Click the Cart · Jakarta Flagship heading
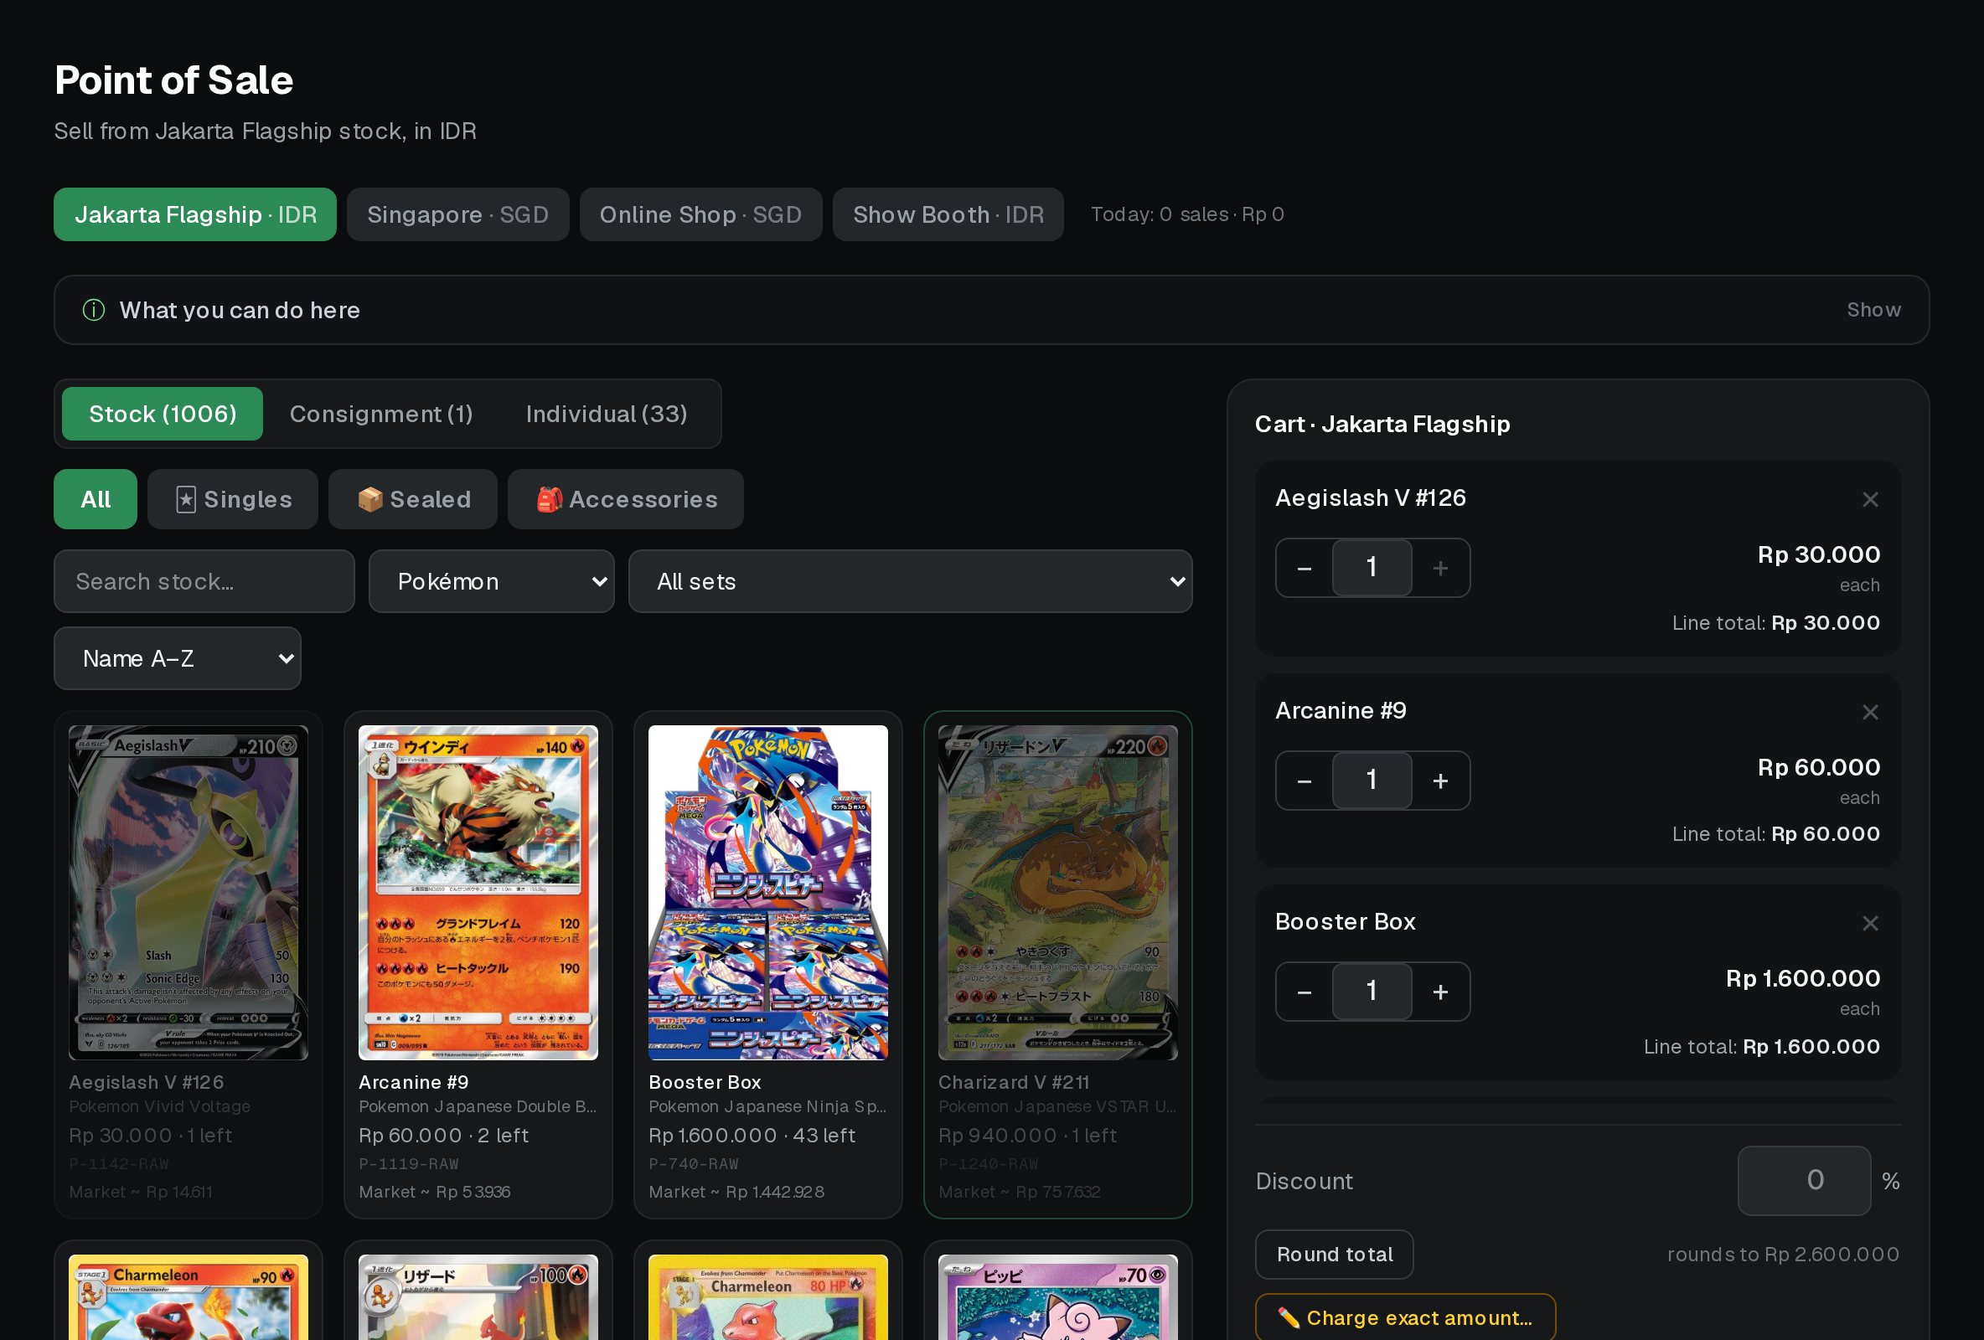This screenshot has width=1984, height=1340. pos(1382,424)
